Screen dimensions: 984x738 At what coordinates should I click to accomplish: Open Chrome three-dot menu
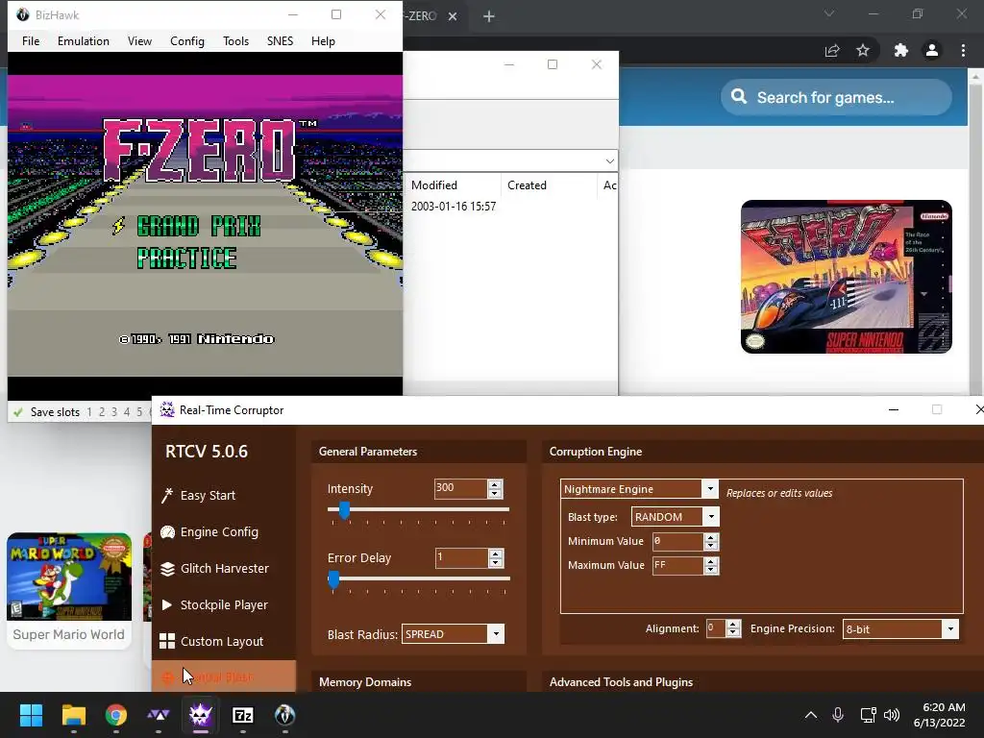(963, 50)
